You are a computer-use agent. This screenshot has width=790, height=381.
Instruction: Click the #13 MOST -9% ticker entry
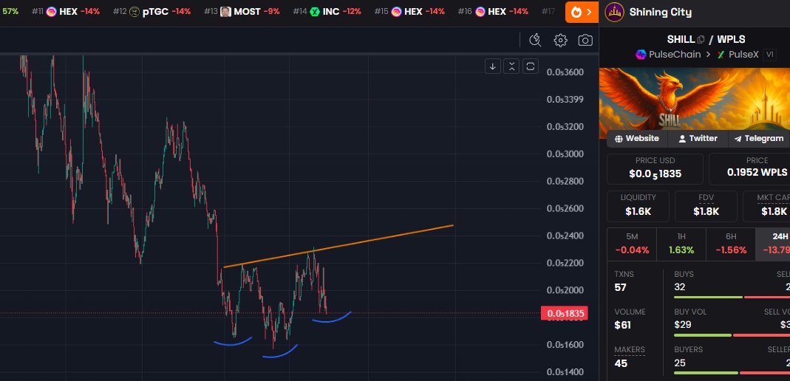coord(242,12)
